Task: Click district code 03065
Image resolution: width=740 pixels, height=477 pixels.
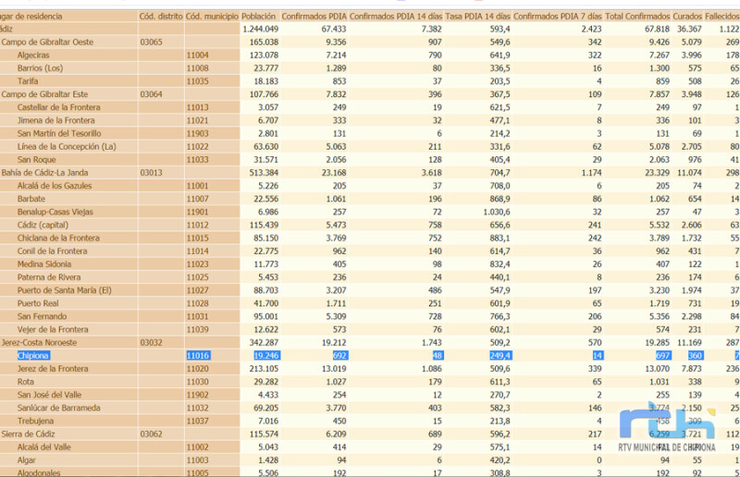Action: (151, 42)
